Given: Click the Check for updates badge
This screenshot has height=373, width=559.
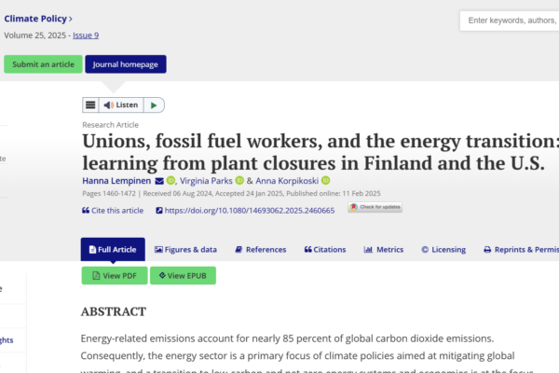Looking at the screenshot, I should point(375,207).
